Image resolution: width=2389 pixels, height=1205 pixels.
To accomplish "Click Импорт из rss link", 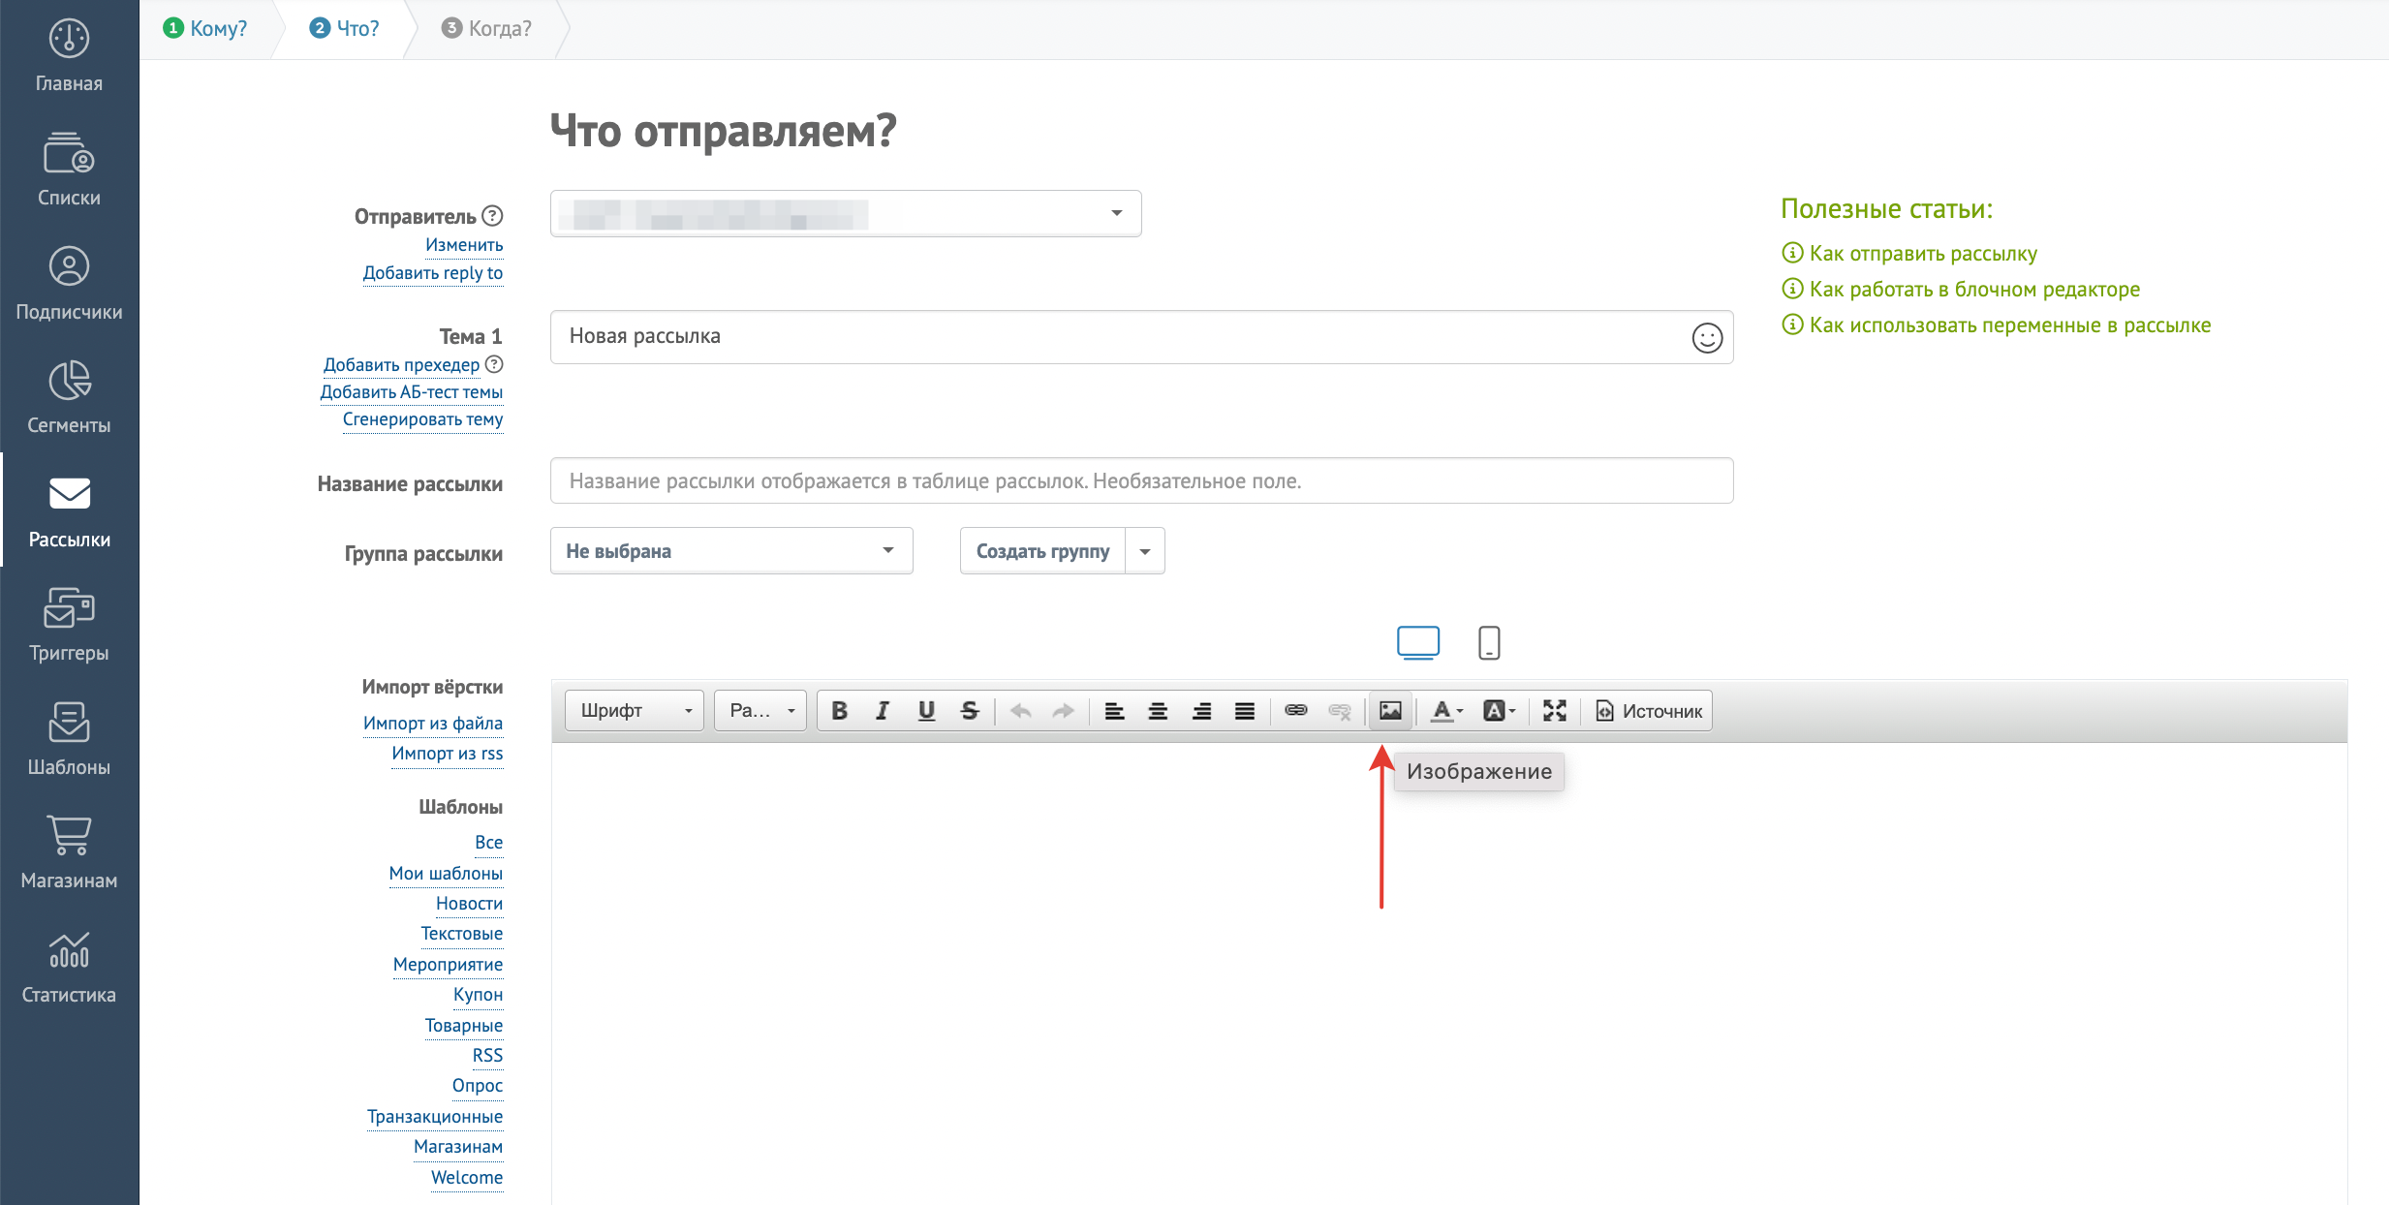I will click(x=448, y=754).
